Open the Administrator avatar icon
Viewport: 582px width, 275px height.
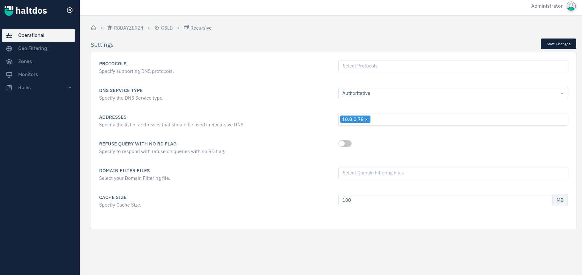tap(571, 6)
